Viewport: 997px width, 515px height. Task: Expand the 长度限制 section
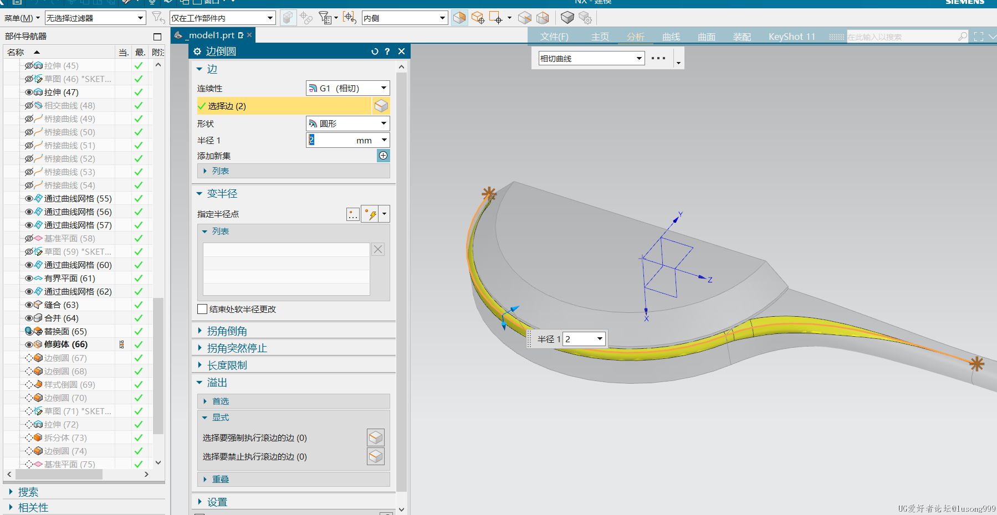click(200, 365)
